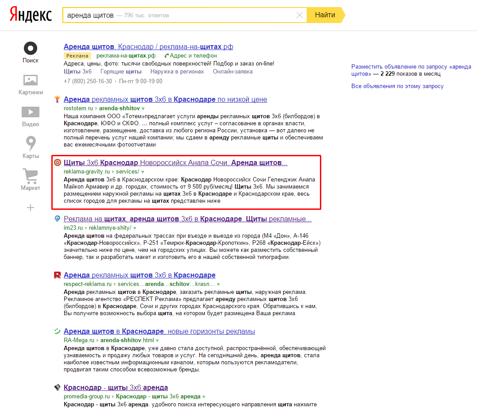The height and width of the screenshot is (409, 477).
Task: Expand dropdown arrow next to rostotem.ru arenda-shhitov
Action: [x=143, y=108]
